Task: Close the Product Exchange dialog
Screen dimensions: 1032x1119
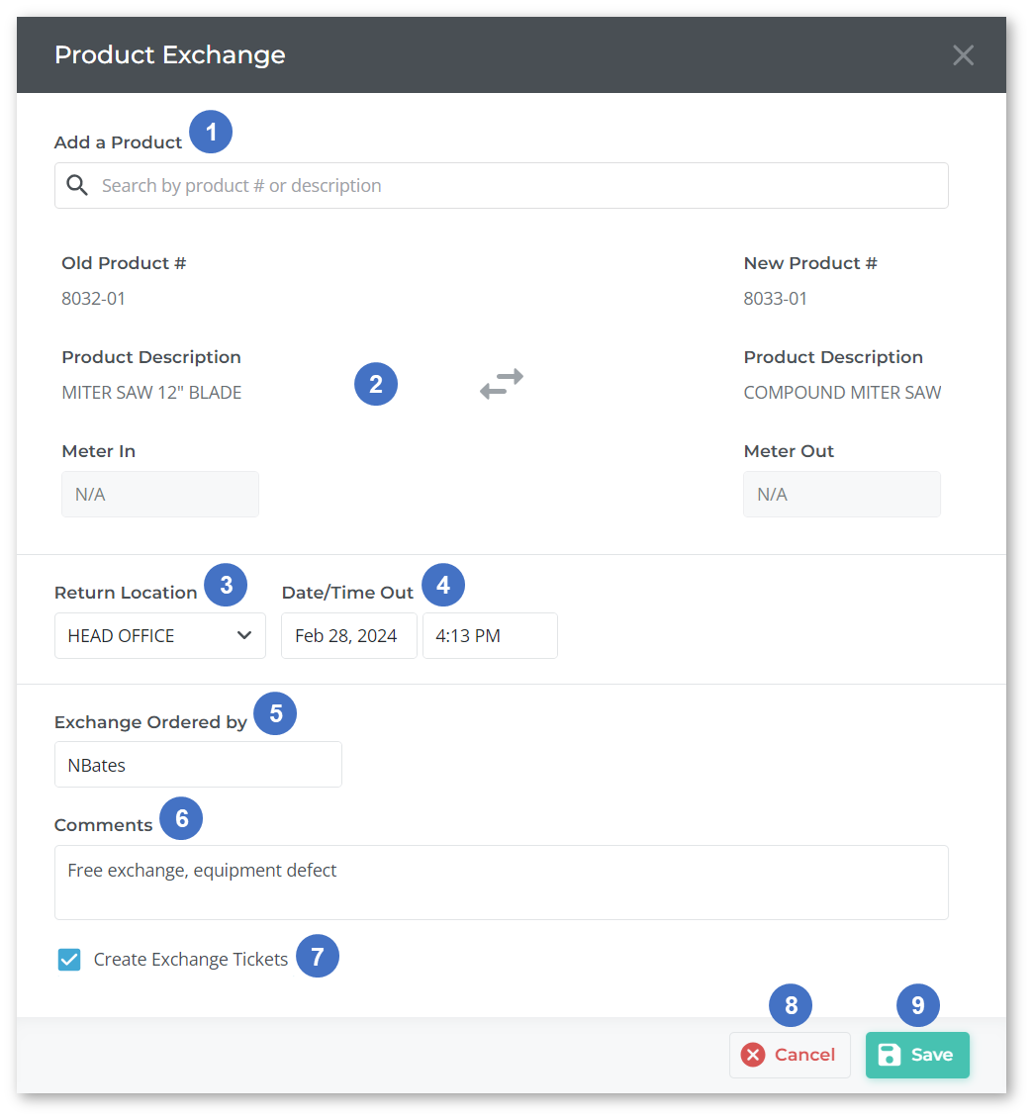Action: [963, 55]
